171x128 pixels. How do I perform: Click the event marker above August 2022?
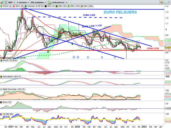pos(115,57)
